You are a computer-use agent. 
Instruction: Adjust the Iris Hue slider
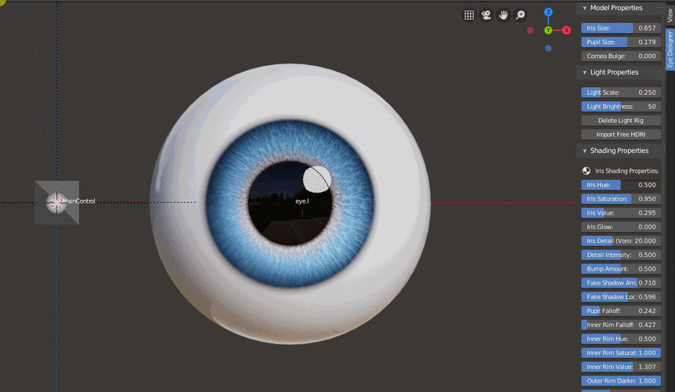[x=621, y=185]
